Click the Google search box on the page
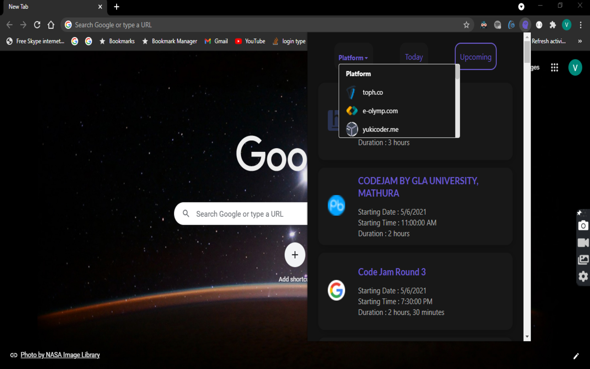 241,214
